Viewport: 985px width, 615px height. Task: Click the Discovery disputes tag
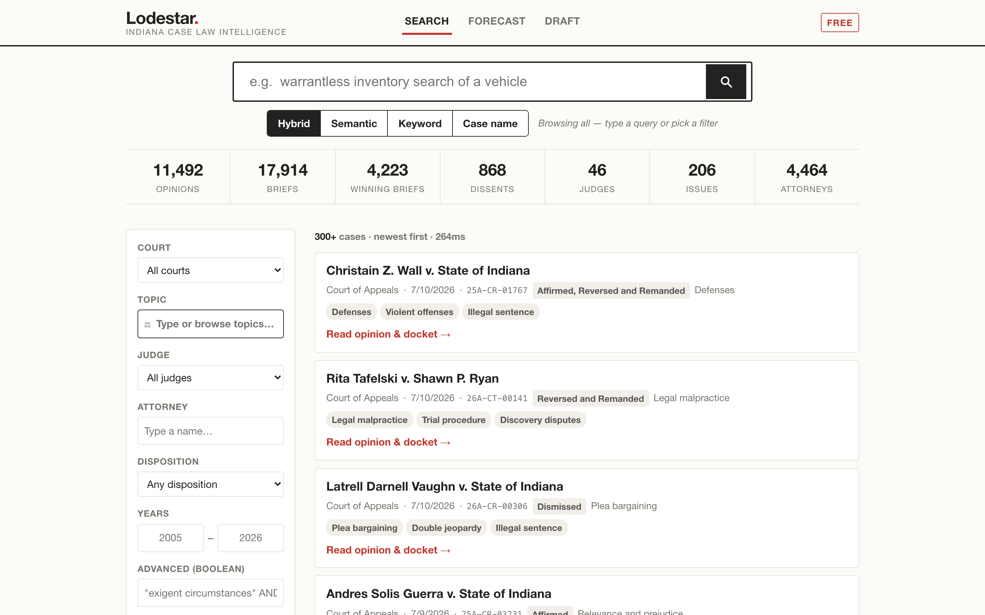pyautogui.click(x=540, y=420)
